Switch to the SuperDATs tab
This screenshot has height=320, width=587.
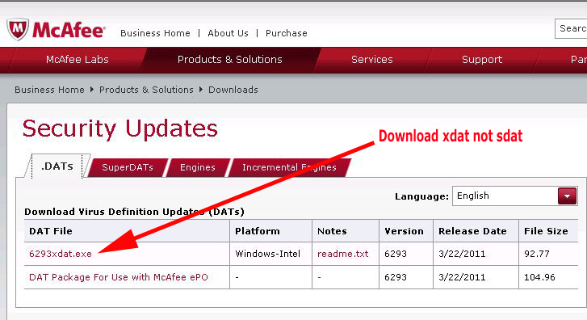tap(128, 167)
